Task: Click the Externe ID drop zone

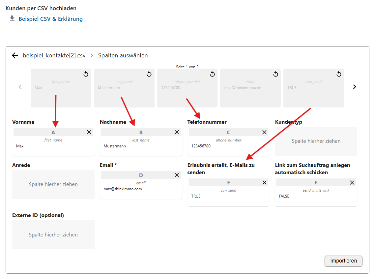Action: pos(53,235)
